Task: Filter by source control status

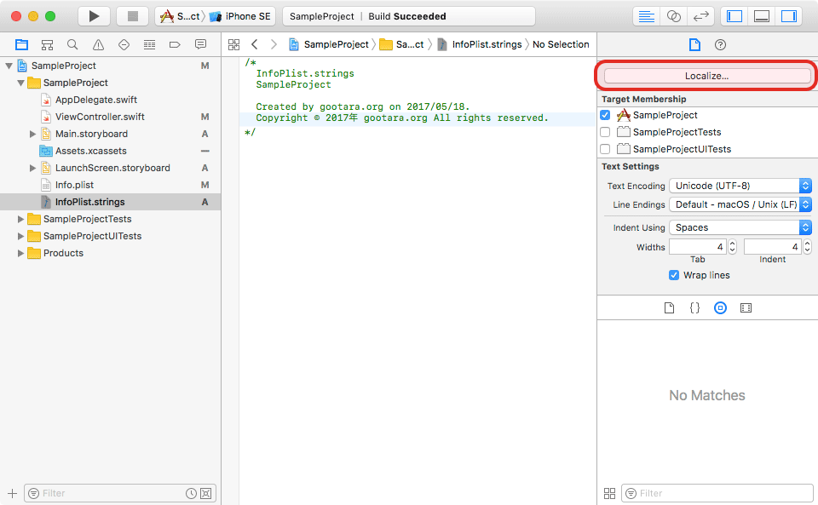Action: coord(206,493)
